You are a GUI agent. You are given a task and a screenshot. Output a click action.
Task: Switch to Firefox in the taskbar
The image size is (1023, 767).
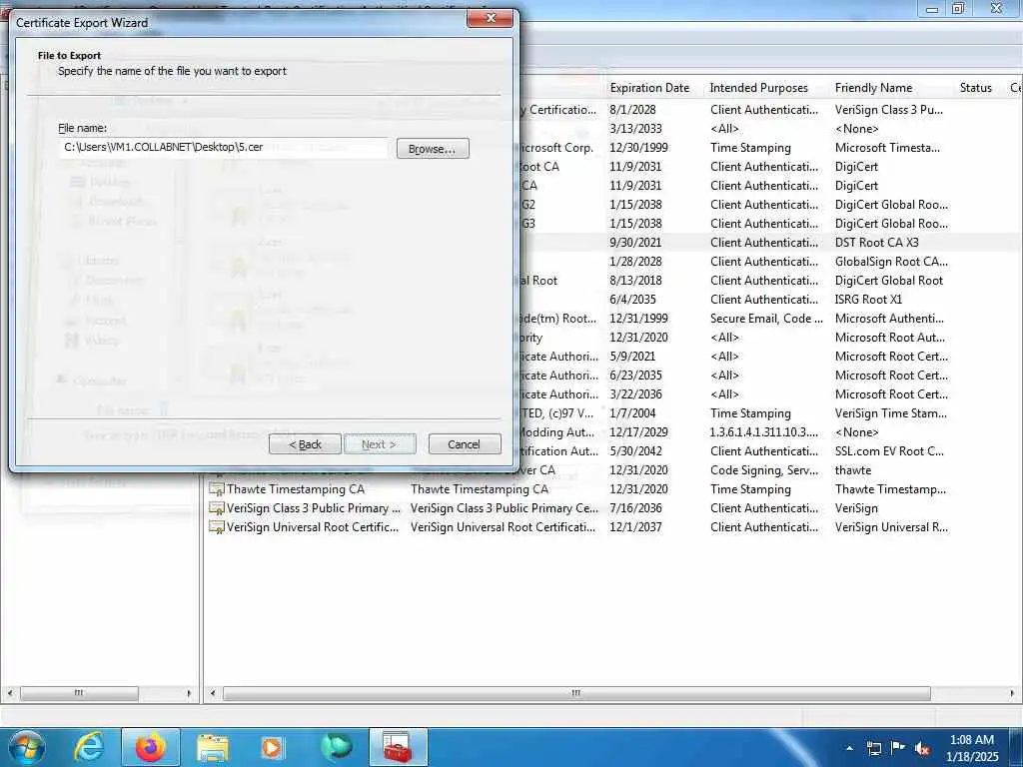(x=151, y=747)
